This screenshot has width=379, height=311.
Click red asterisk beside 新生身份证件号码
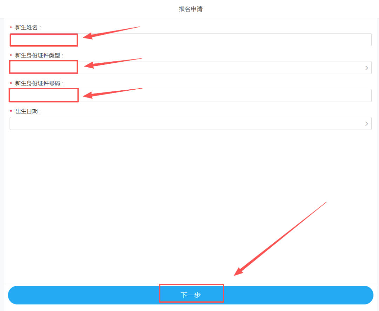click(x=11, y=83)
